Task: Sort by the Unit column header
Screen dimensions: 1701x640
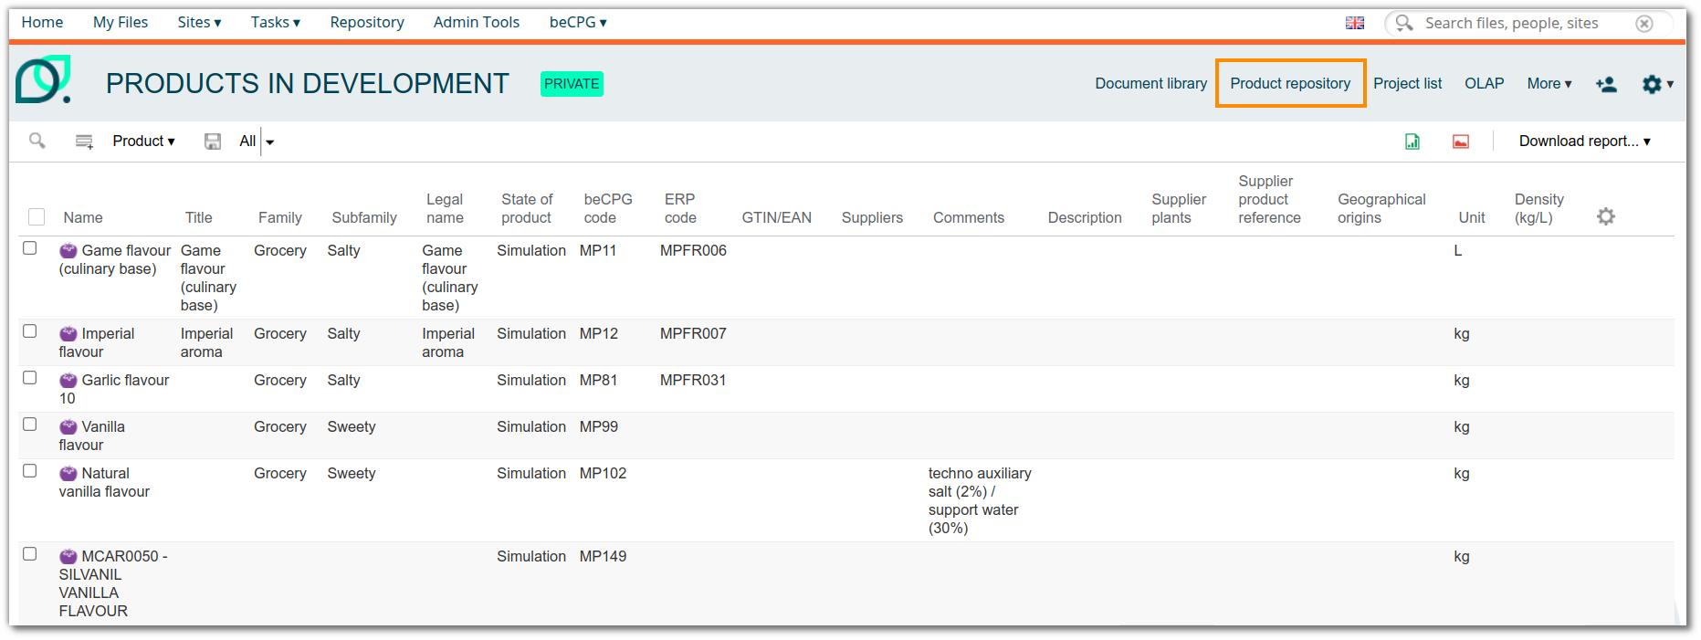Action: [1472, 217]
